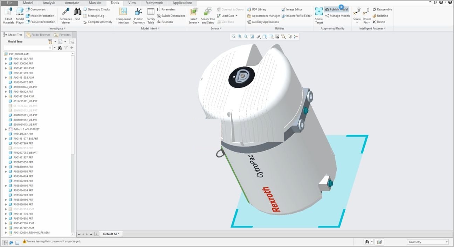Image resolution: width=454 pixels, height=247 pixels.
Task: Open the Investigate group dropdown
Action: (57, 28)
